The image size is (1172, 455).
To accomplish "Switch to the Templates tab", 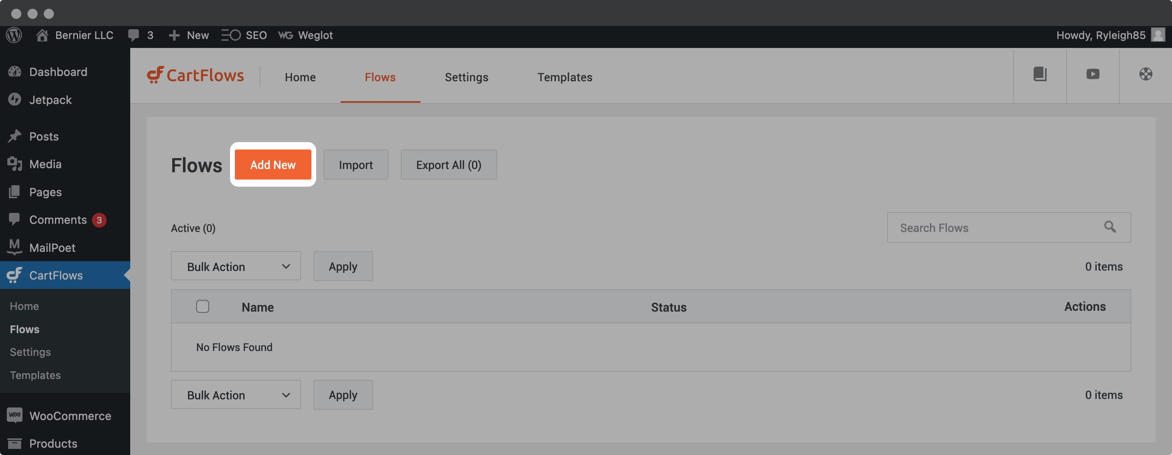I will (x=565, y=76).
